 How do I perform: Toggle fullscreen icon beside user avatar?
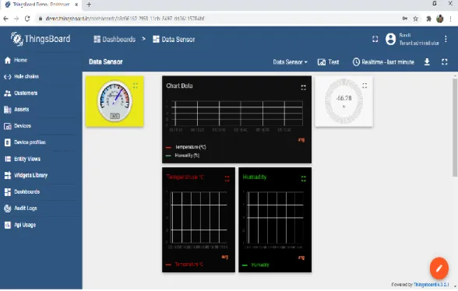click(375, 39)
